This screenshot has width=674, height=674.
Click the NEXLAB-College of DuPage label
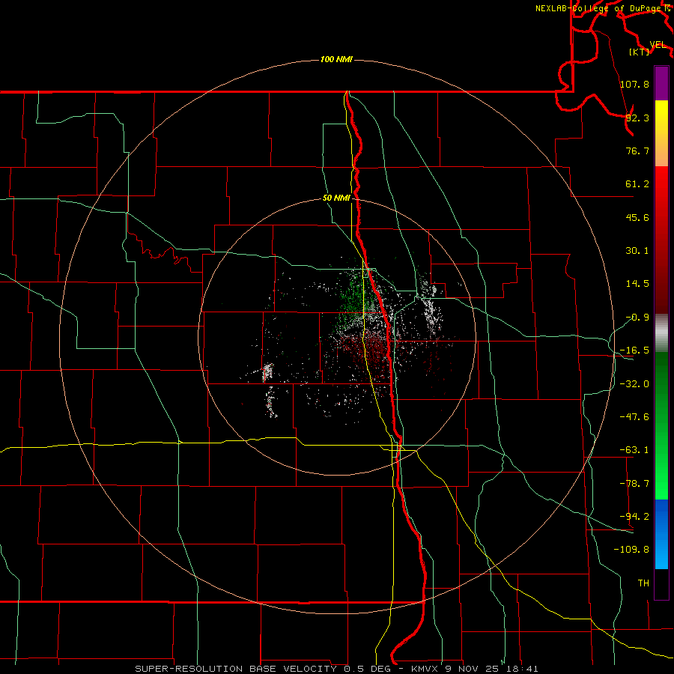tap(600, 8)
